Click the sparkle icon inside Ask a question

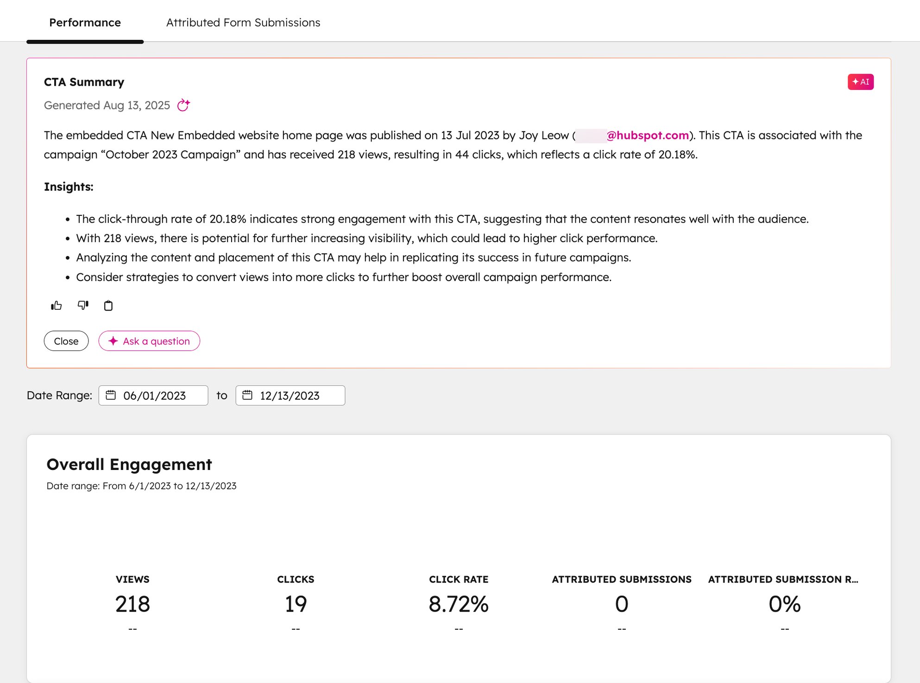pos(113,341)
